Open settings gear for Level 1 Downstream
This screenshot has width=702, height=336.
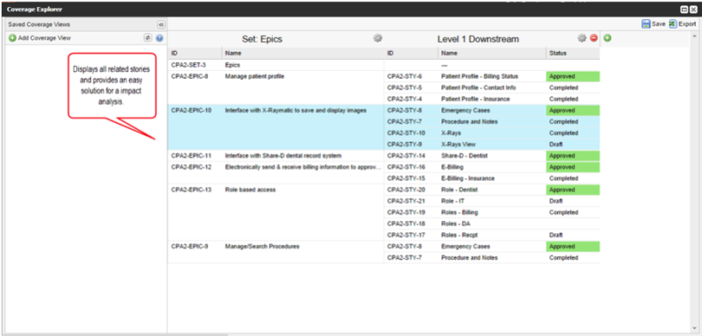pyautogui.click(x=582, y=39)
